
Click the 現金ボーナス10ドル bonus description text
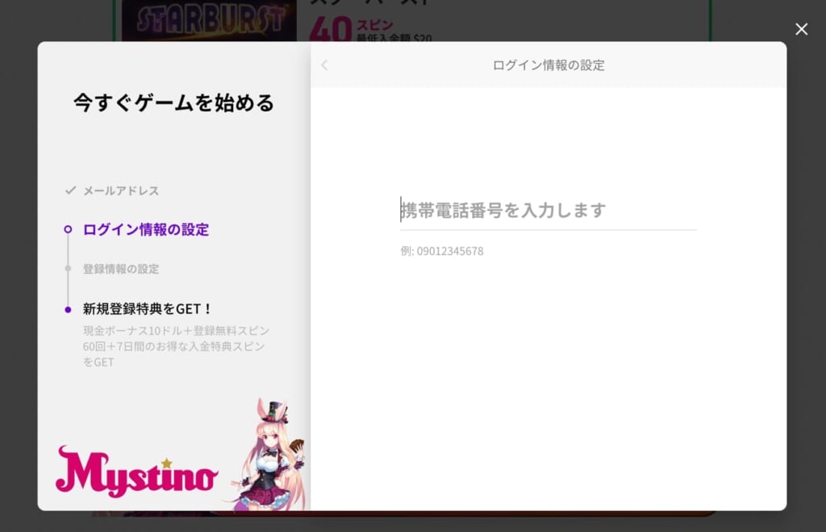pos(176,346)
